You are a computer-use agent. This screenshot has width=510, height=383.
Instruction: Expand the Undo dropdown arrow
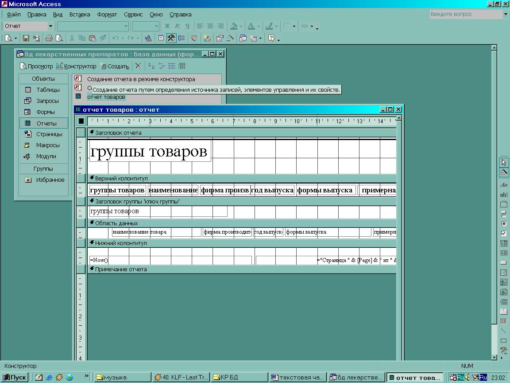tap(123, 39)
